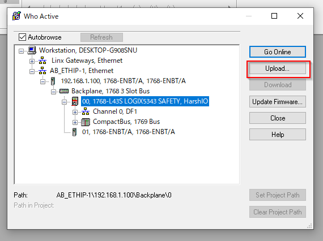Click the AB_ETHIP-1 Ethernet network icon
Image resolution: width=323 pixels, height=241 pixels.
42,71
